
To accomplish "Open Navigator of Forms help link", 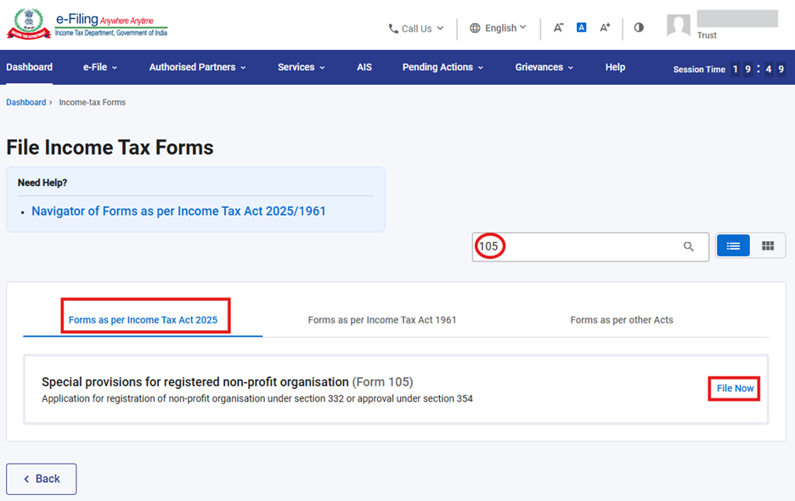I will coord(178,211).
